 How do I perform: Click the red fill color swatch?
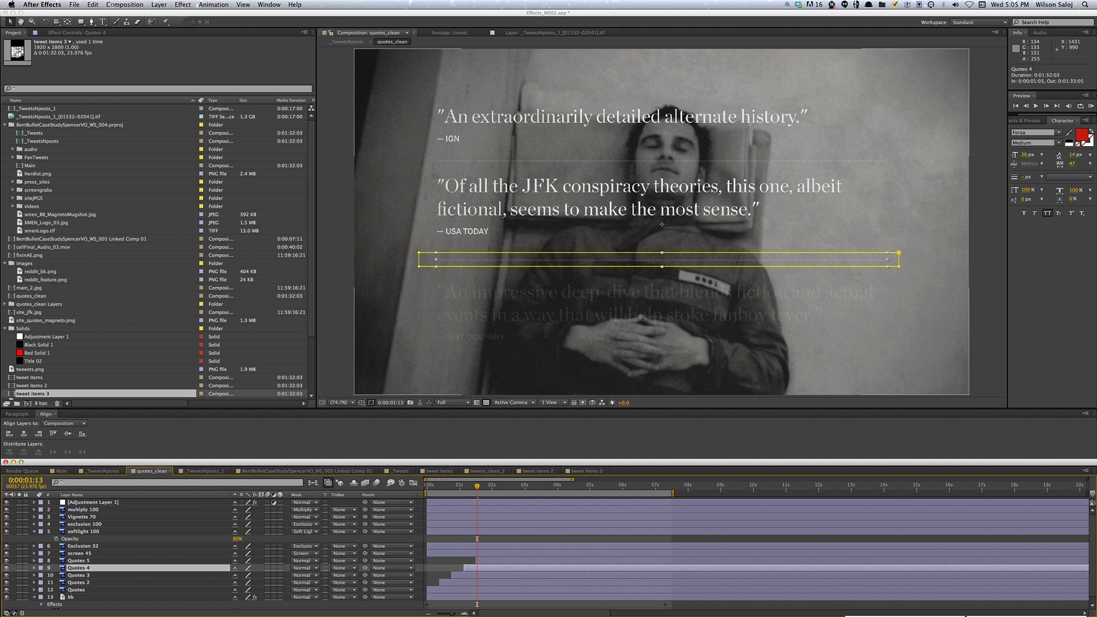click(1081, 134)
